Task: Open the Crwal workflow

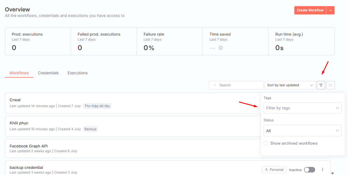Action: (x=15, y=100)
